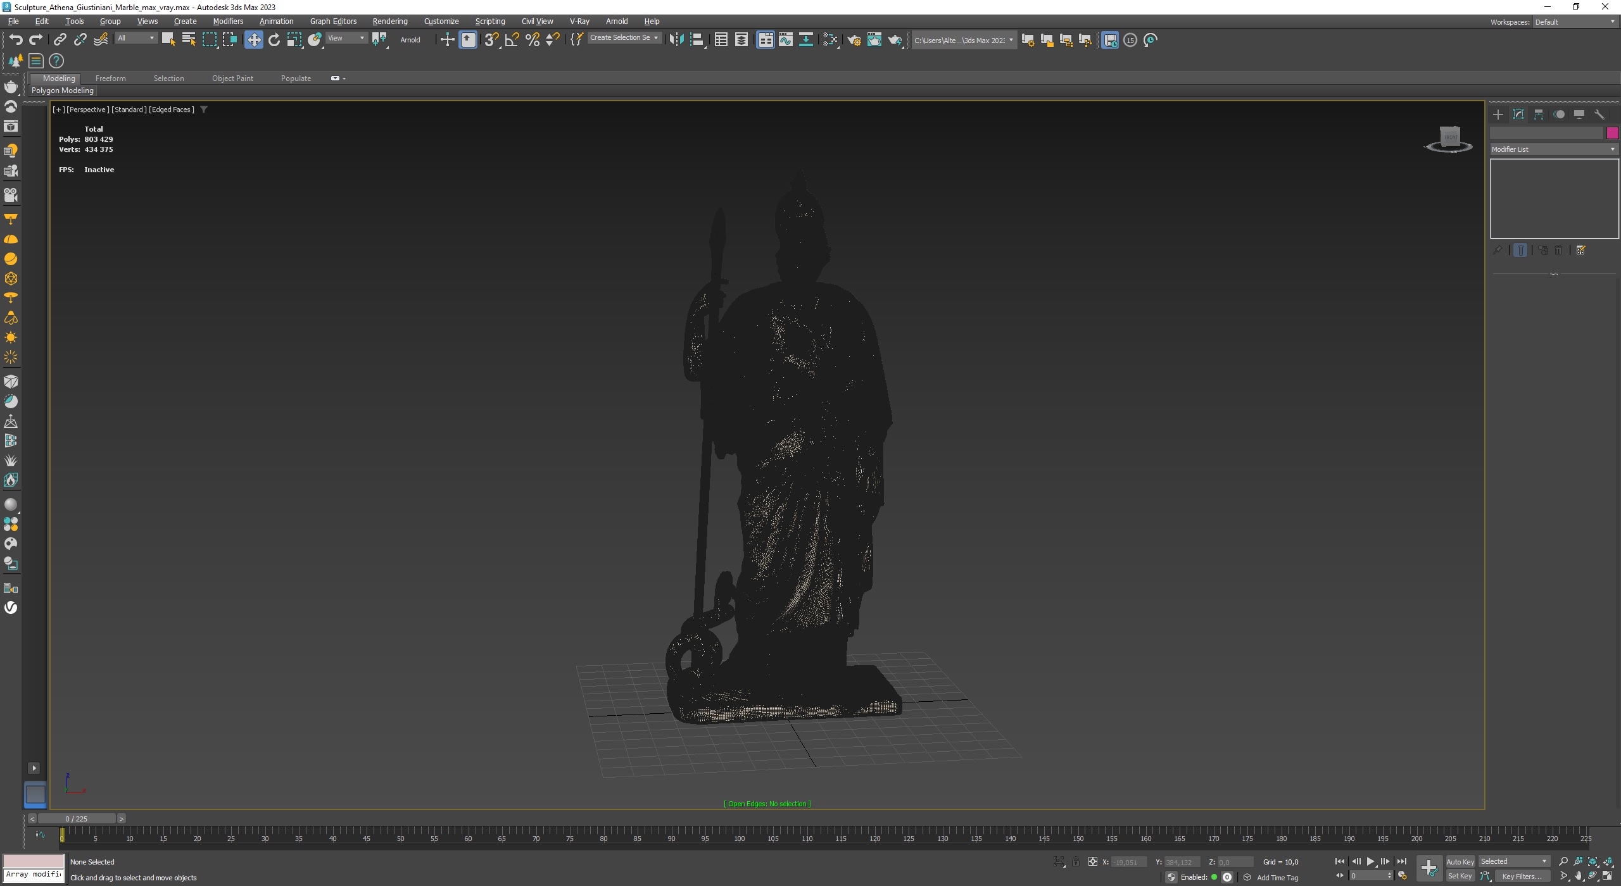Open the Hierarchy tab in command panel
The image size is (1621, 886).
[x=1539, y=115]
